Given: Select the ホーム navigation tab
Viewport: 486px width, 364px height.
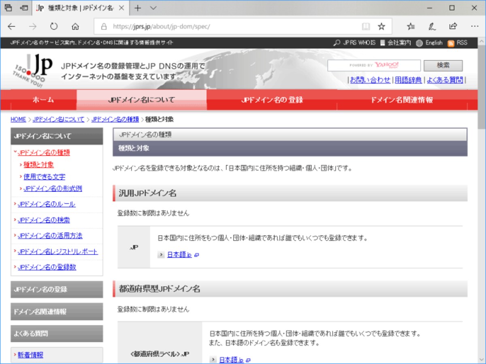Looking at the screenshot, I should point(43,100).
